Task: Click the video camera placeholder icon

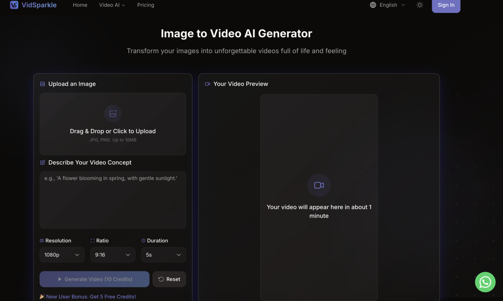Action: point(319,185)
